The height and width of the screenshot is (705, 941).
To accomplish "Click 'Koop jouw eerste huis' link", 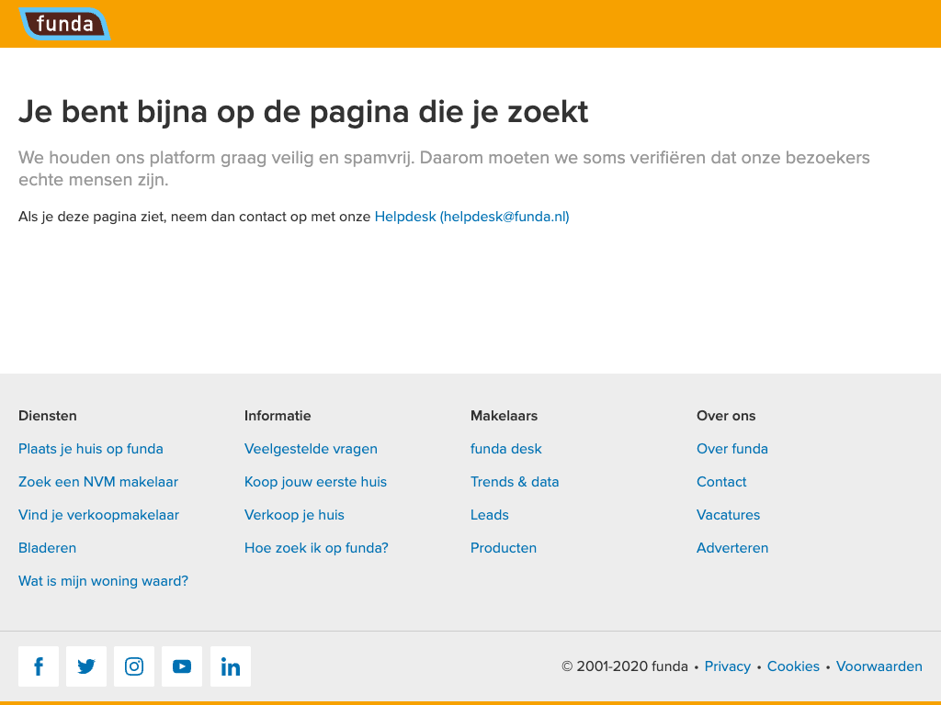I will [315, 482].
